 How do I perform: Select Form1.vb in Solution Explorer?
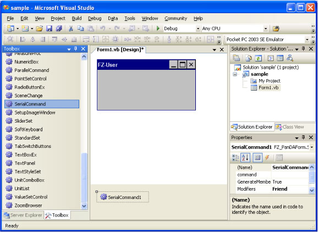(x=268, y=87)
